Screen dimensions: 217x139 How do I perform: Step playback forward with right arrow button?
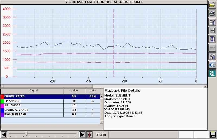82,135
